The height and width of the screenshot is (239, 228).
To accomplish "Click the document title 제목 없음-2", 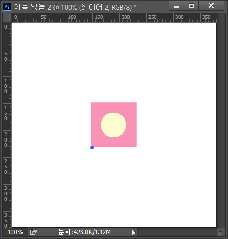I will tap(32, 7).
